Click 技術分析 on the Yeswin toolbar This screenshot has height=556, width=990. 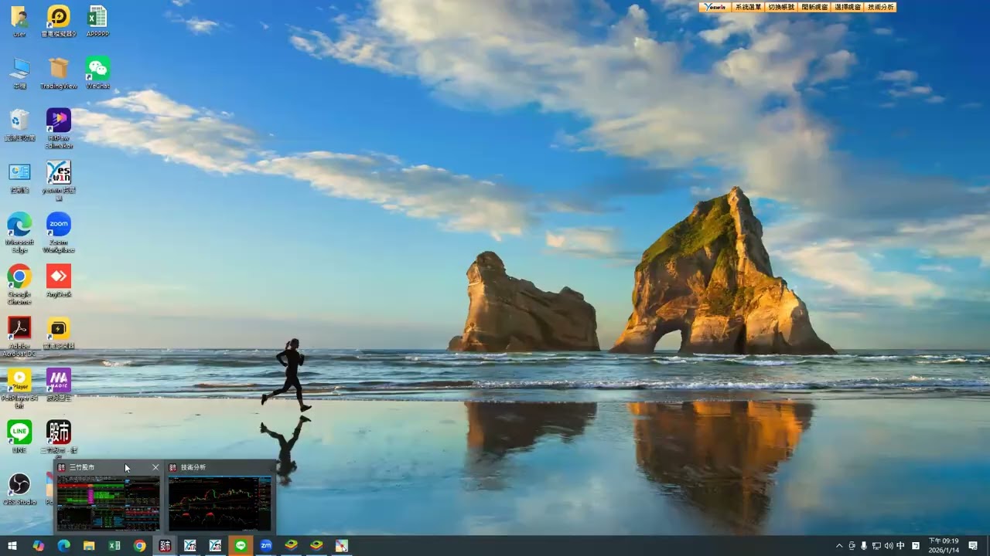pyautogui.click(x=881, y=7)
